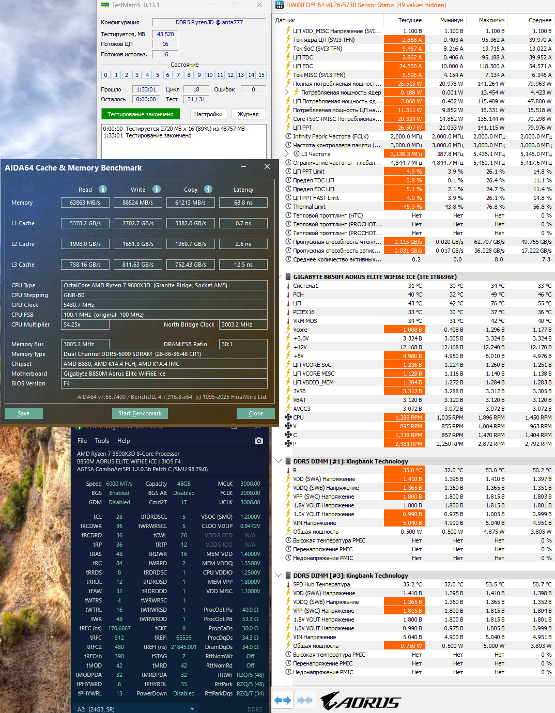Take a ZenTimings screenshot with the camera icon
Image resolution: width=555 pixels, height=713 pixels.
259,441
